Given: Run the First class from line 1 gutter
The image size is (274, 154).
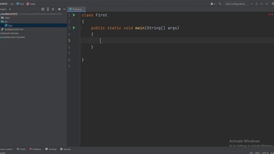Looking at the screenshot, I should pyautogui.click(x=74, y=15).
